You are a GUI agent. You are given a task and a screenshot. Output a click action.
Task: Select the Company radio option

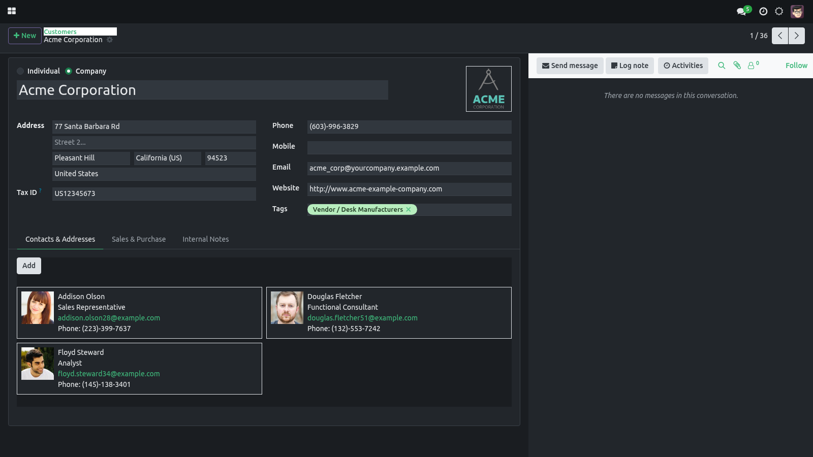[69, 71]
